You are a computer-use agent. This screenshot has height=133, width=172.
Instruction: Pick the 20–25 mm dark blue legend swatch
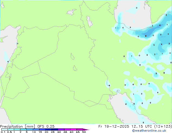[49, 129]
